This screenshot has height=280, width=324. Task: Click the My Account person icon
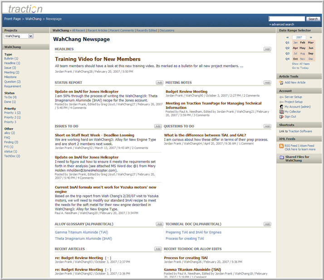pos(281,107)
